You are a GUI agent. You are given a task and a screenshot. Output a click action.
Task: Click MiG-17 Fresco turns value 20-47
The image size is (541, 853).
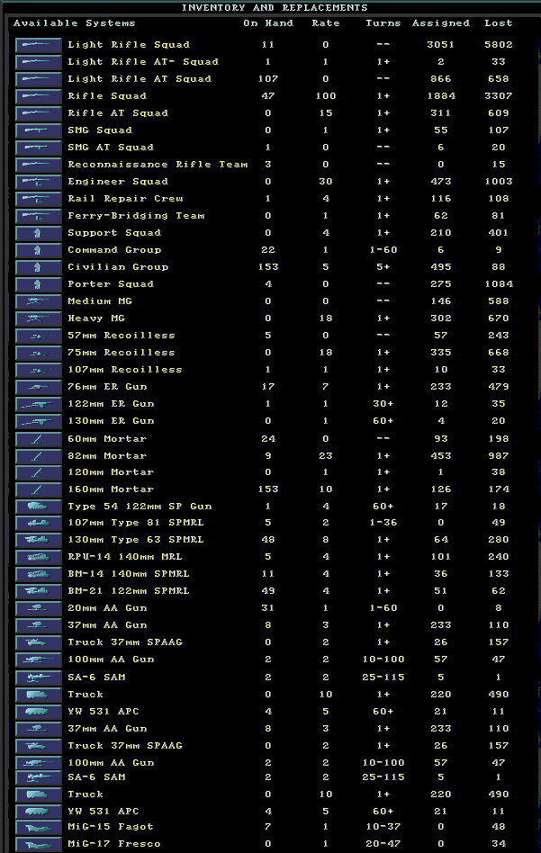383,844
